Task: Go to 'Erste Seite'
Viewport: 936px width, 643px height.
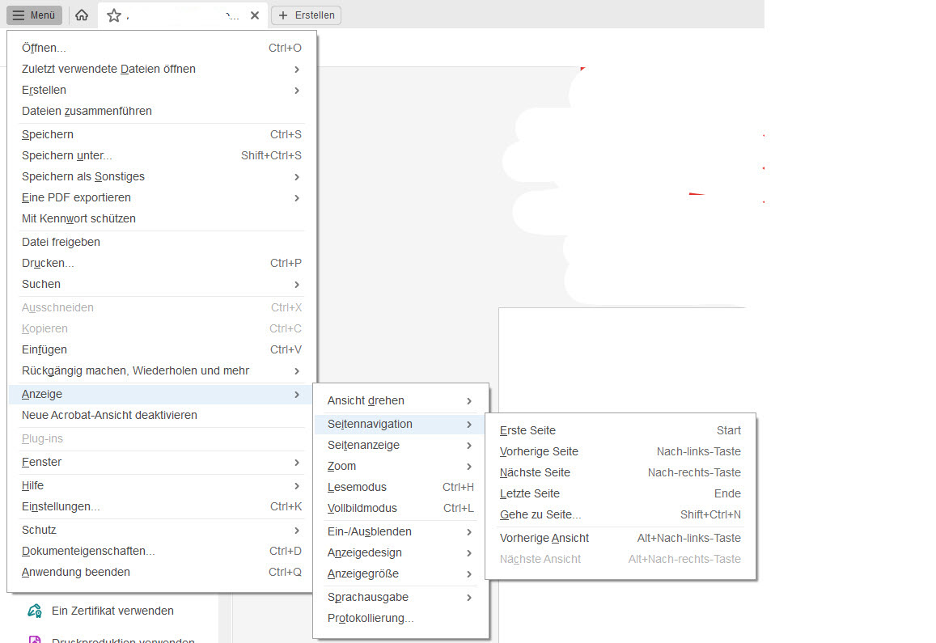Action: pyautogui.click(x=620, y=430)
